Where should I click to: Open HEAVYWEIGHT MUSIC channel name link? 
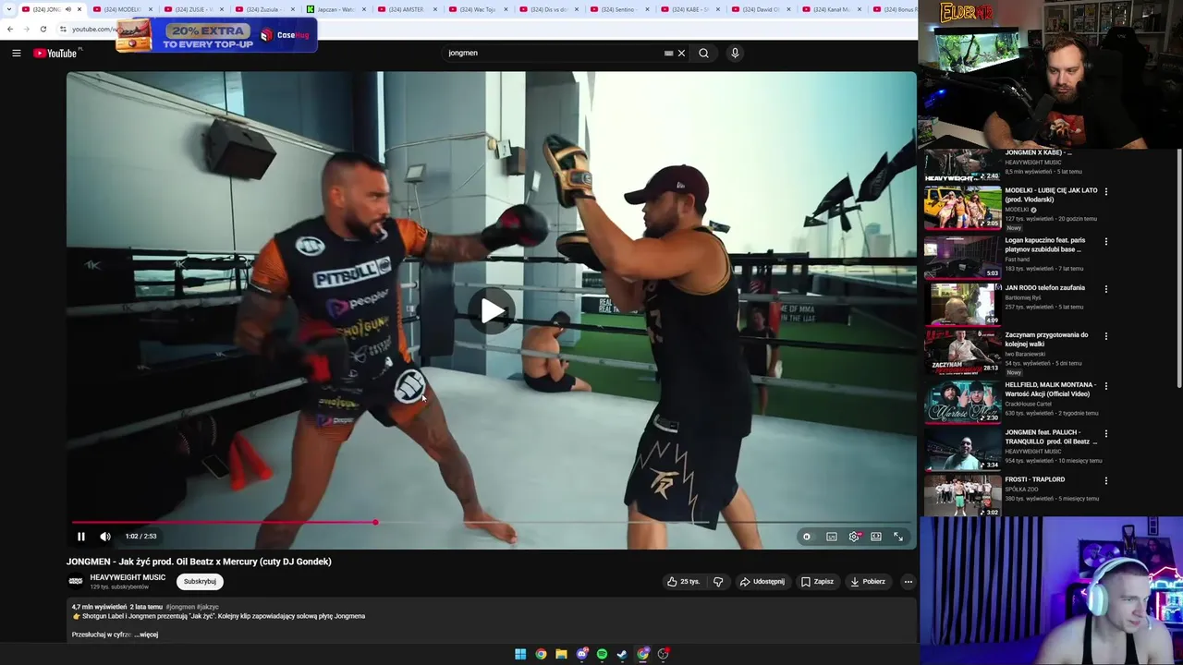point(128,577)
